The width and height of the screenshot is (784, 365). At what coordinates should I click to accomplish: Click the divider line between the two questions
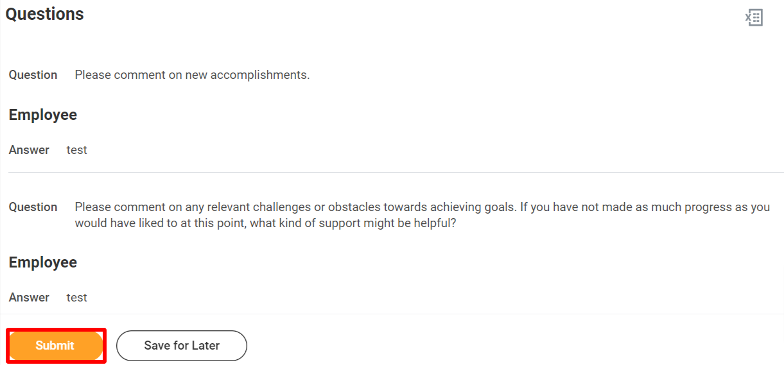click(396, 172)
